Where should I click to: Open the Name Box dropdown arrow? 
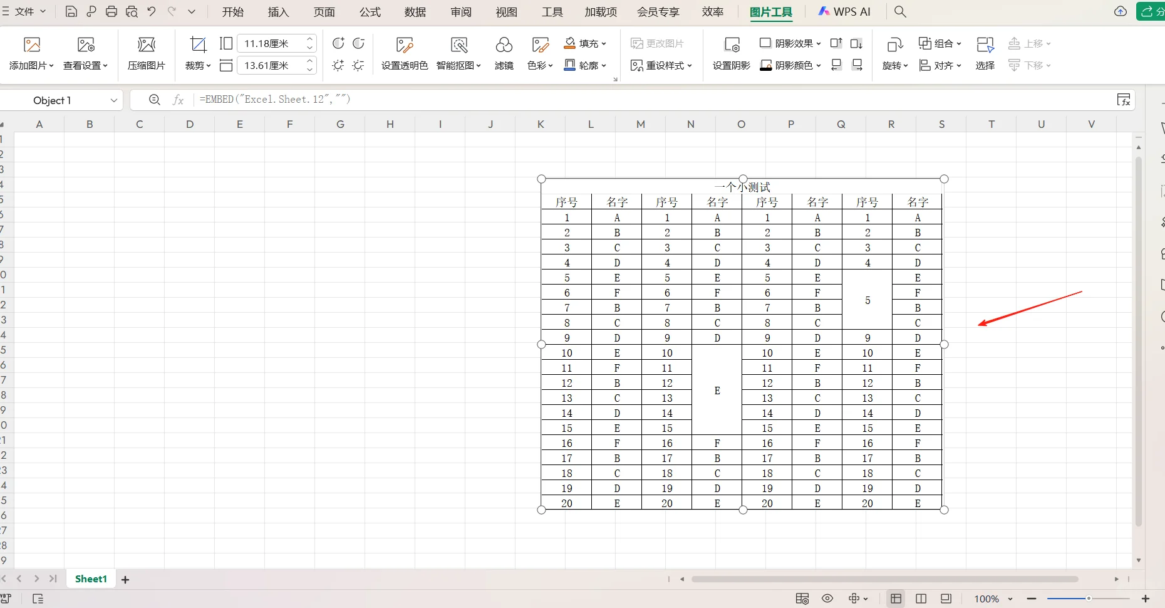coord(114,100)
